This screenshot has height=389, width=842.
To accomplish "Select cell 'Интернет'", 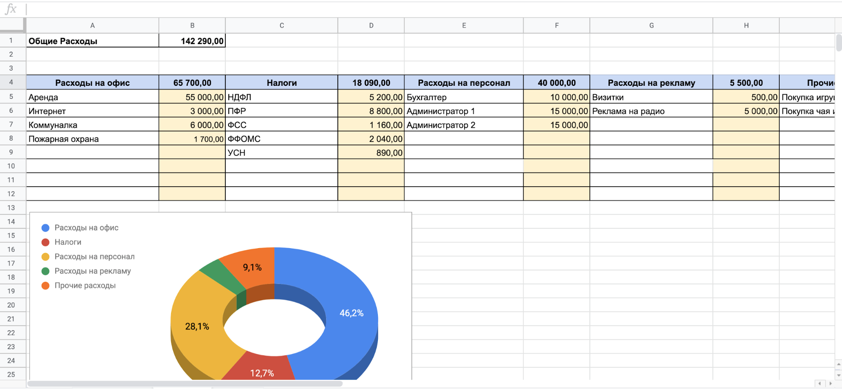I will pyautogui.click(x=92, y=111).
